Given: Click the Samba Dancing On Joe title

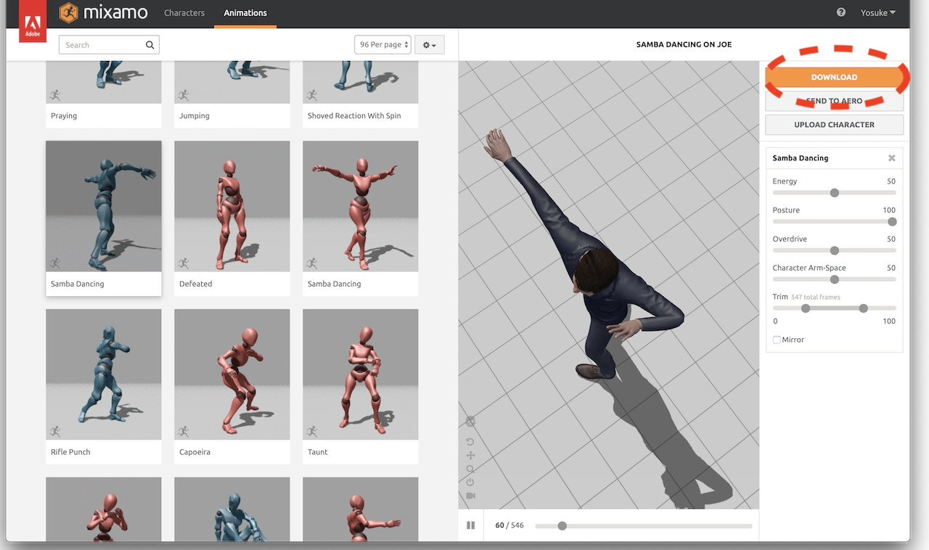Looking at the screenshot, I should tap(684, 45).
